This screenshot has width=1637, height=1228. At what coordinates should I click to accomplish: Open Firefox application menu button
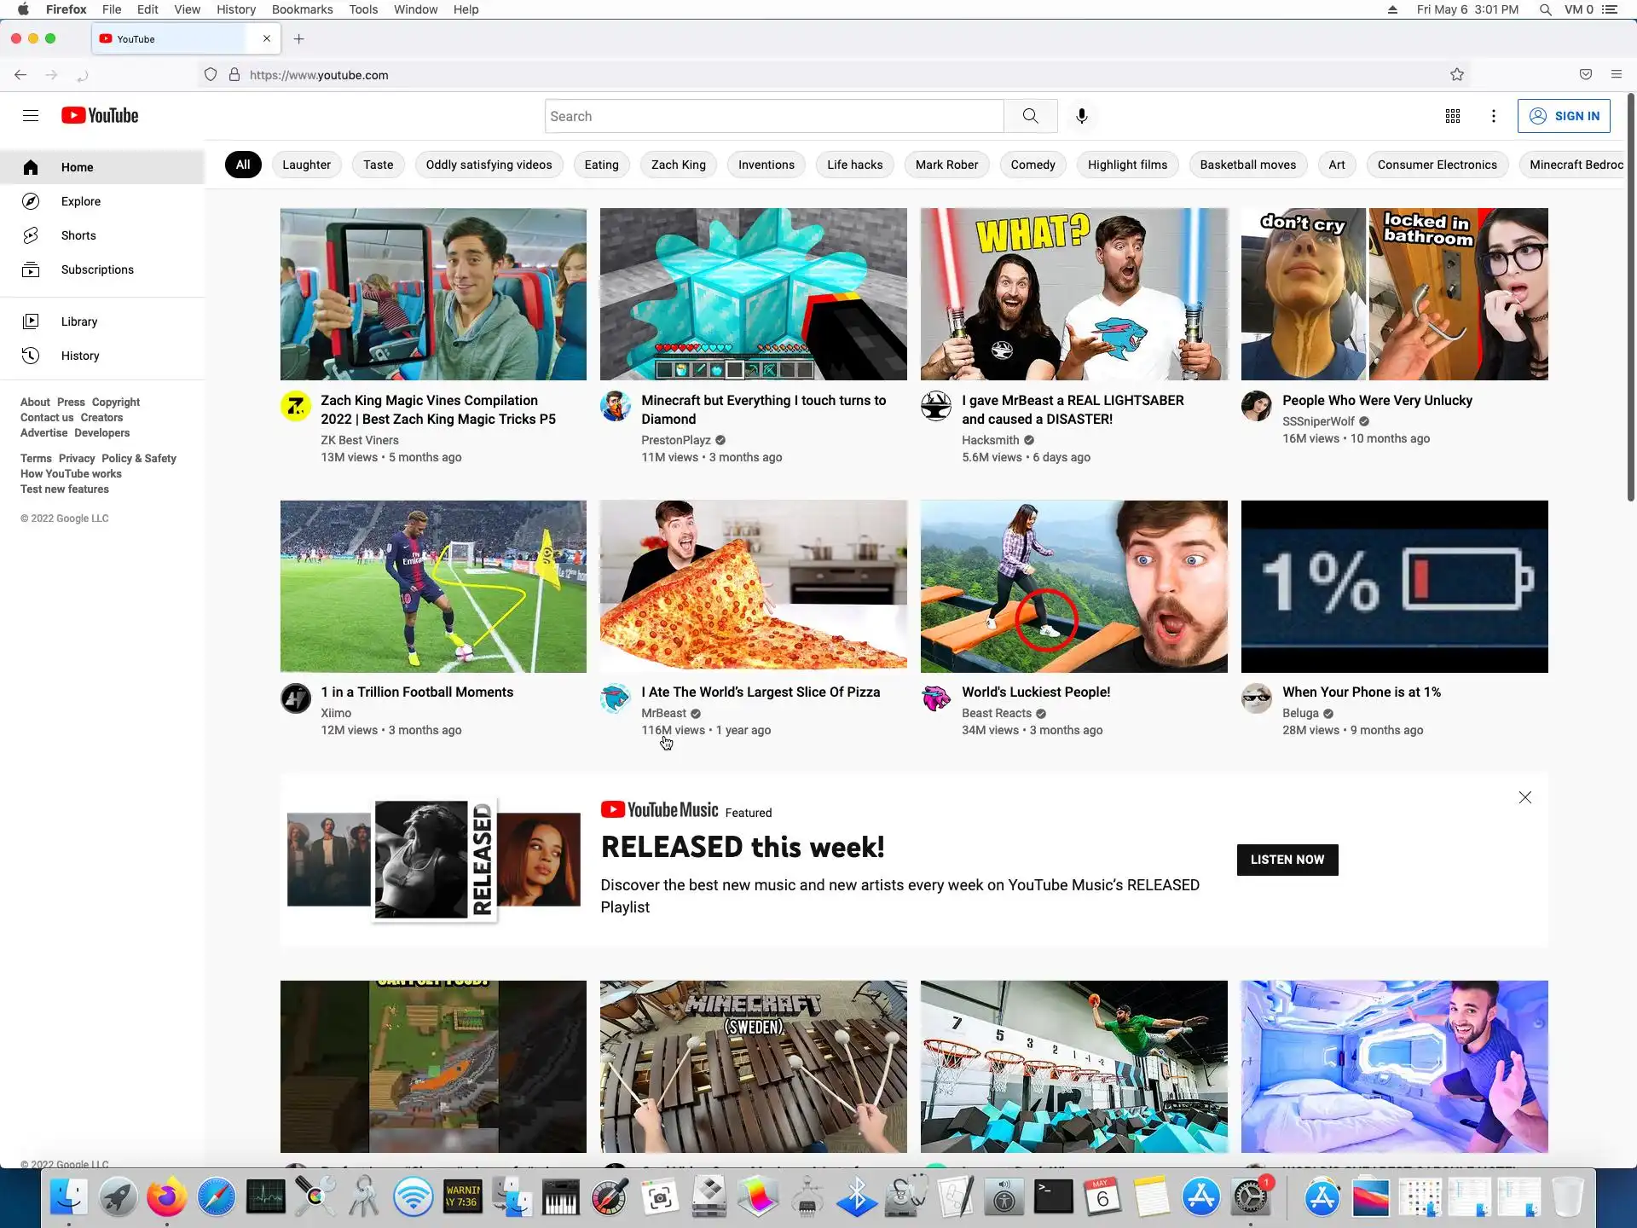point(1616,75)
